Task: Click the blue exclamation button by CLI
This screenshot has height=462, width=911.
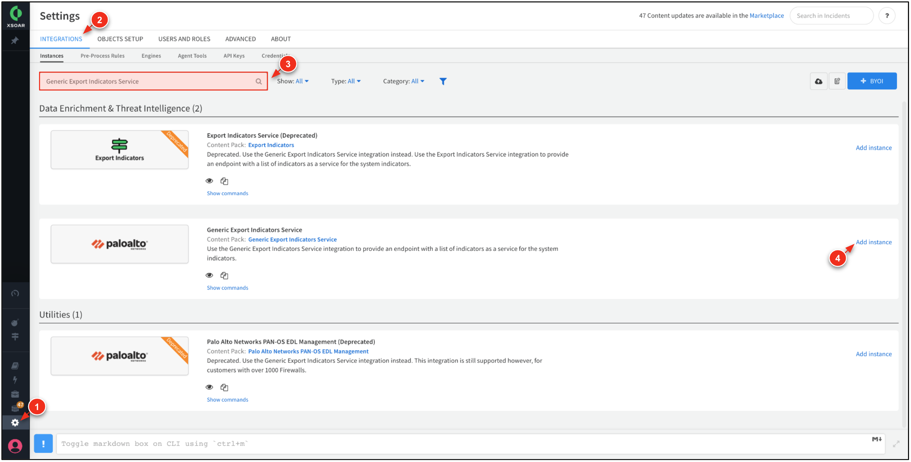Action: point(43,443)
